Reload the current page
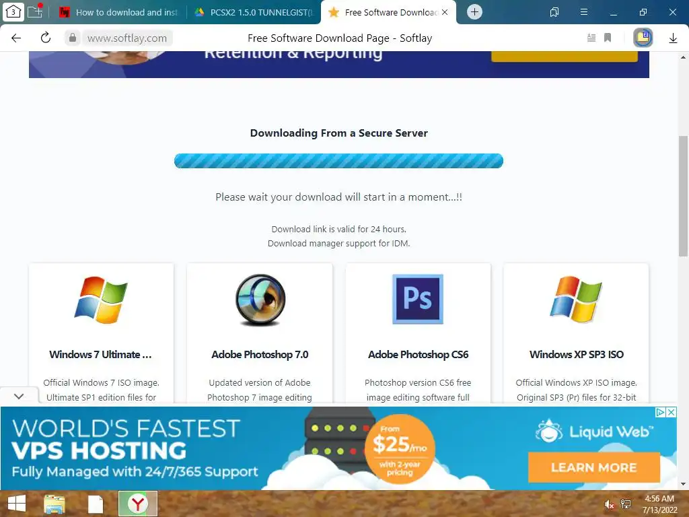 [46, 38]
